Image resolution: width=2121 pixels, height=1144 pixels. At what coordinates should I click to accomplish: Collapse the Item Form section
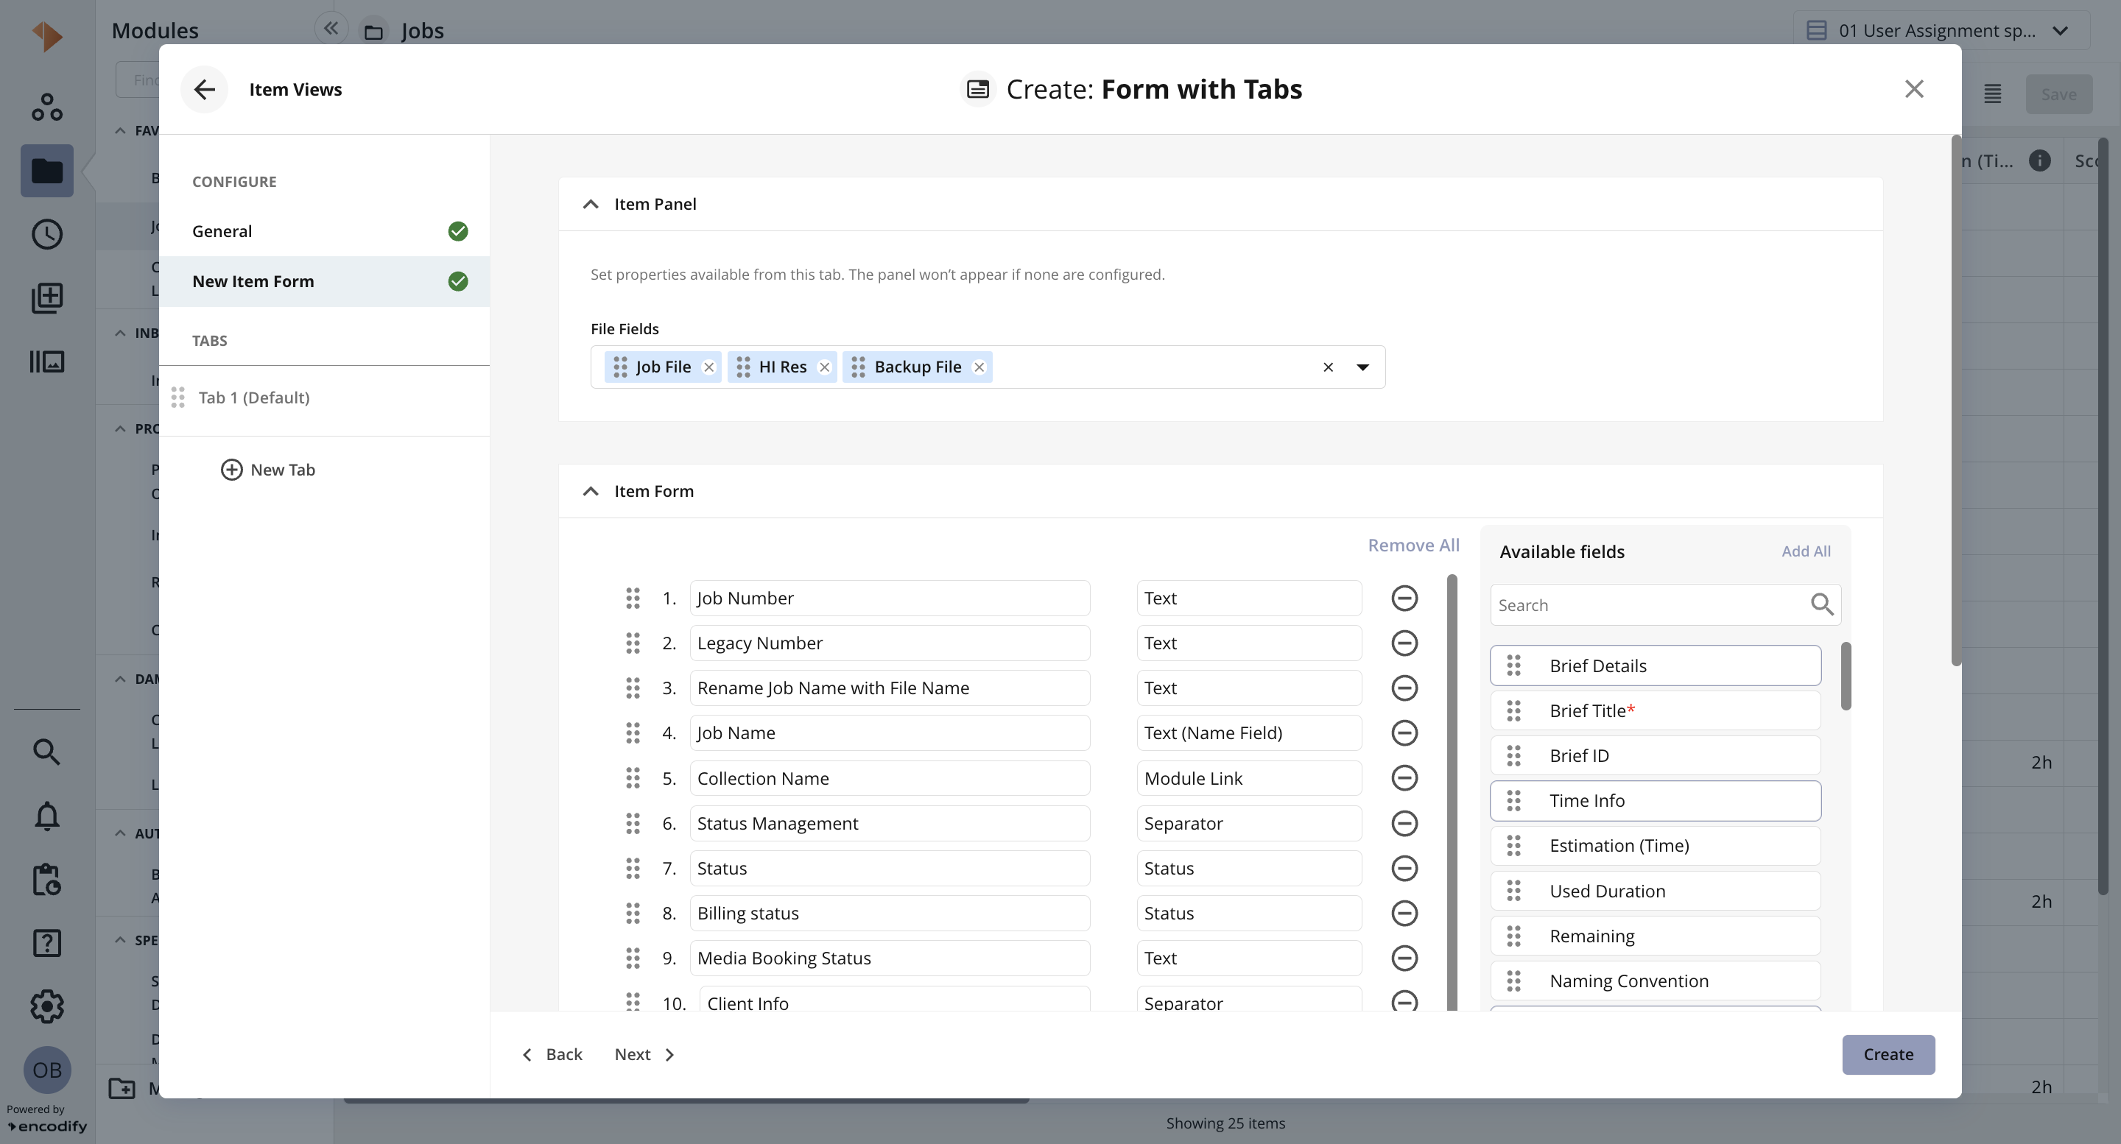click(x=591, y=491)
